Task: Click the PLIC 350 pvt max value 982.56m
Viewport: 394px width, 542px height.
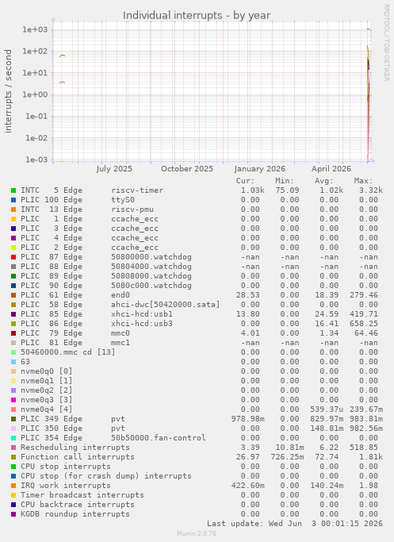Action: tap(366, 429)
